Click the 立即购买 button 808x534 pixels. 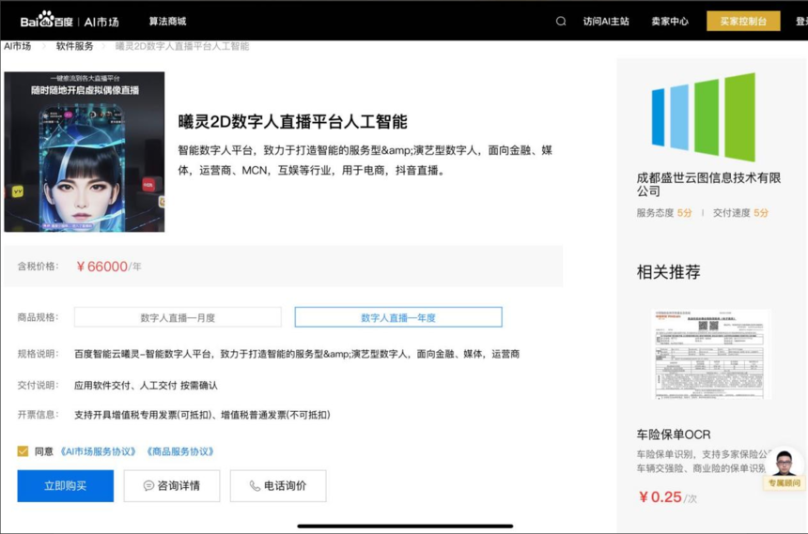click(66, 485)
